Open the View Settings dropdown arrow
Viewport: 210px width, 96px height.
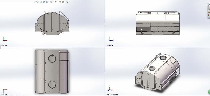click(69, 2)
